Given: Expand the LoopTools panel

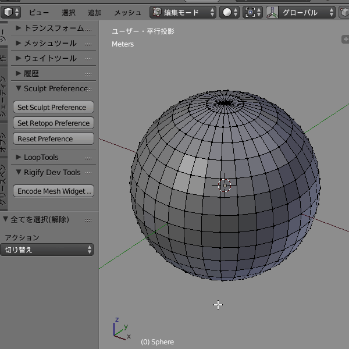Looking at the screenshot, I should pos(54,158).
